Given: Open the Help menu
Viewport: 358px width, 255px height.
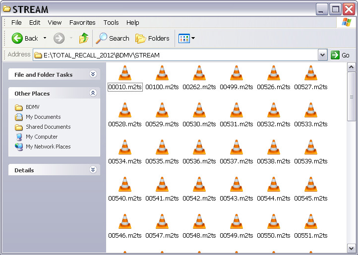Looking at the screenshot, I should (x=133, y=23).
